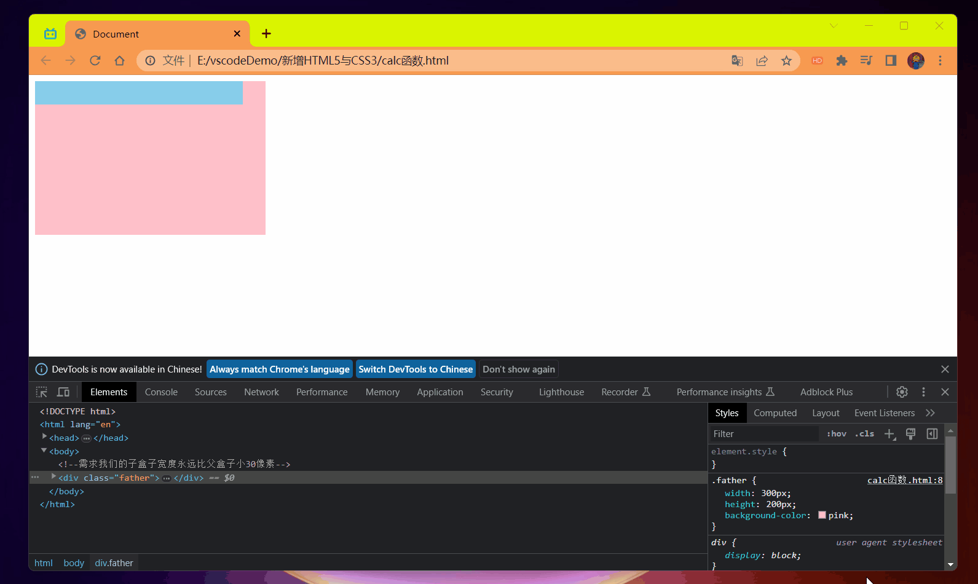The height and width of the screenshot is (584, 978).
Task: Click the bilibili icon left of tabs
Action: tap(50, 34)
